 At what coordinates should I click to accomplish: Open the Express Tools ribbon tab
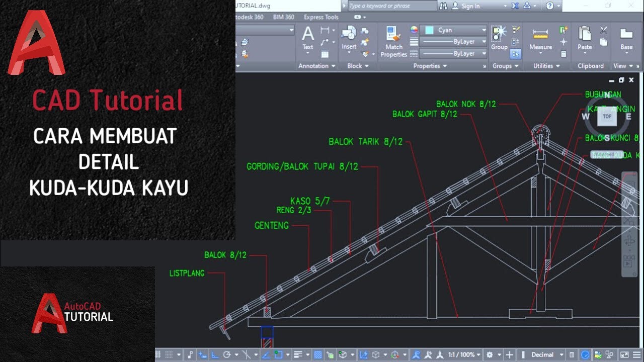(x=321, y=17)
